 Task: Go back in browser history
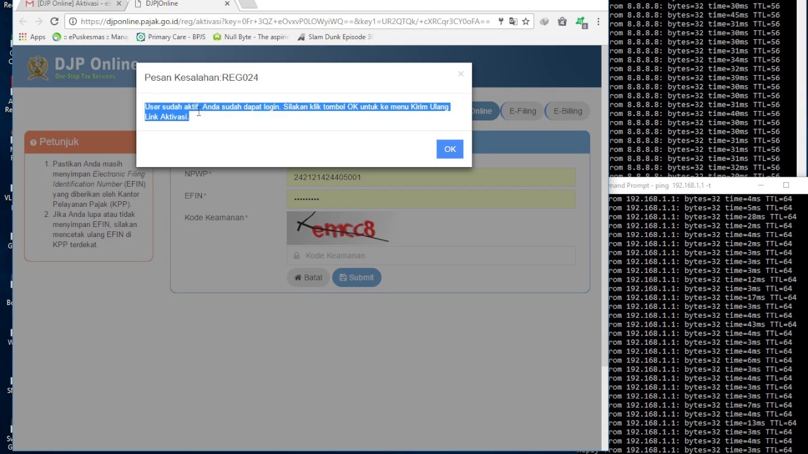pos(23,21)
